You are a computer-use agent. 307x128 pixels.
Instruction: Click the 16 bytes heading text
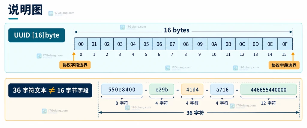coord(177,30)
